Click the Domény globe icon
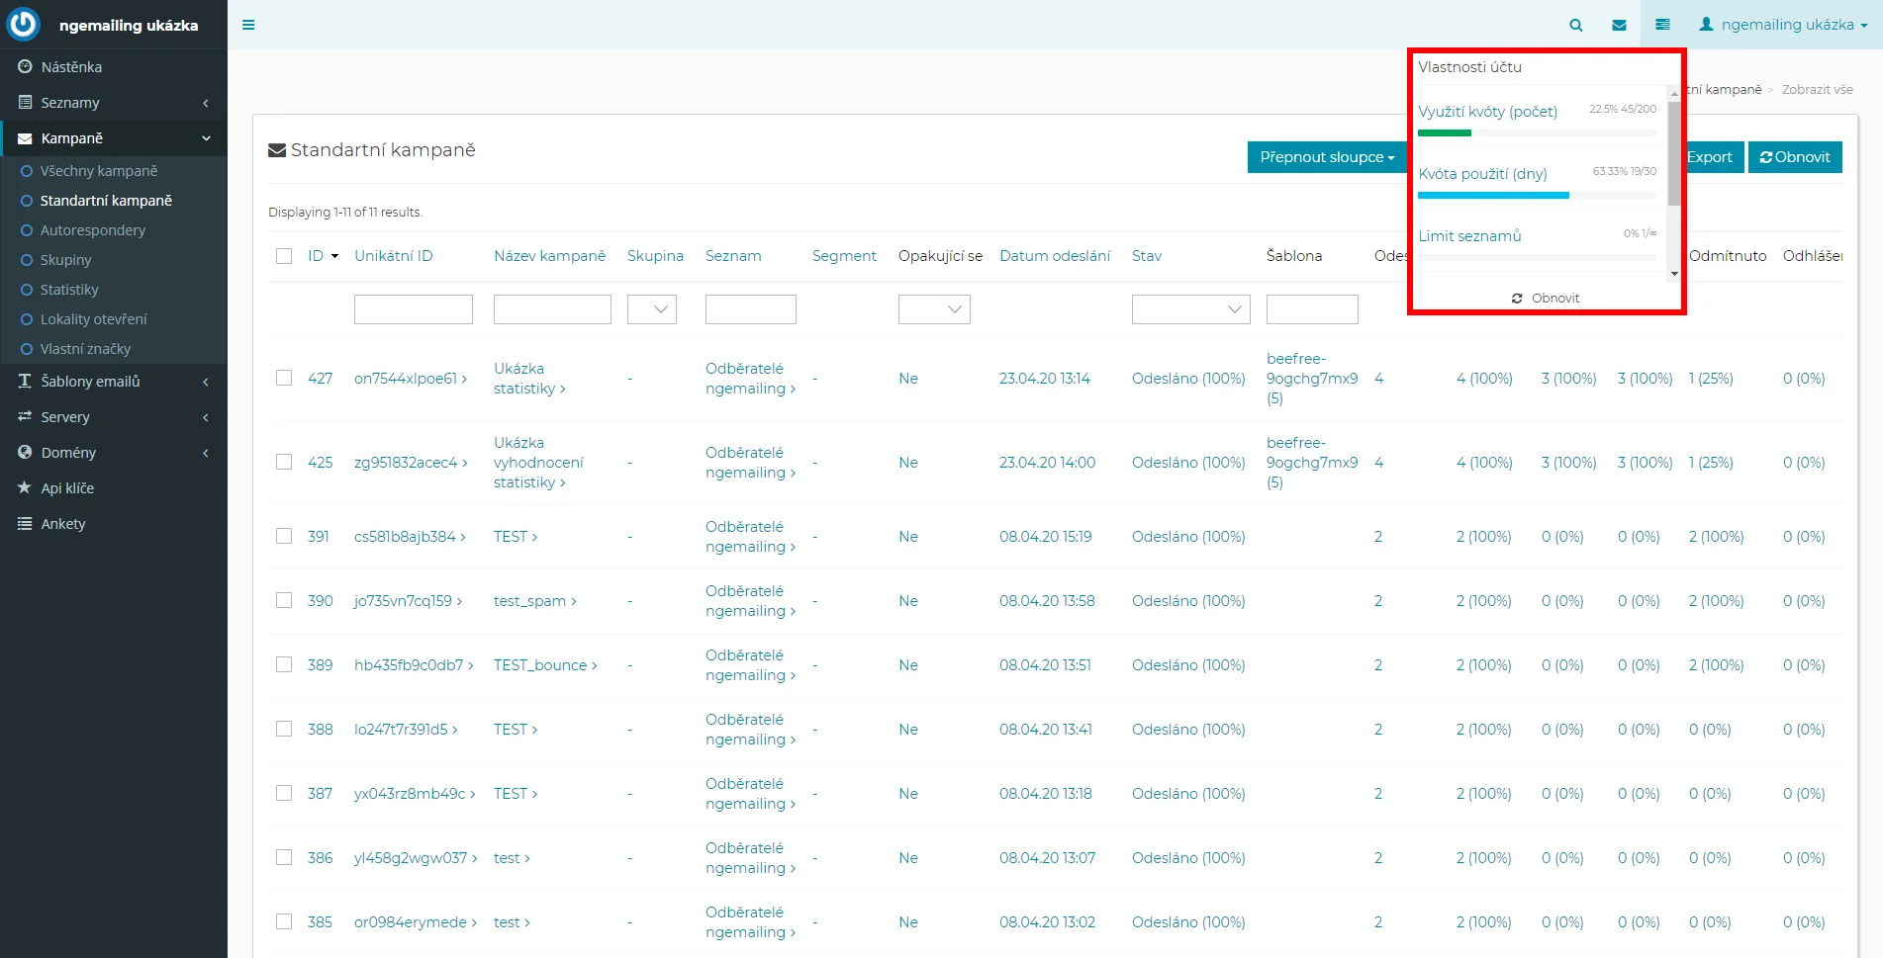This screenshot has height=958, width=1883. tap(25, 453)
